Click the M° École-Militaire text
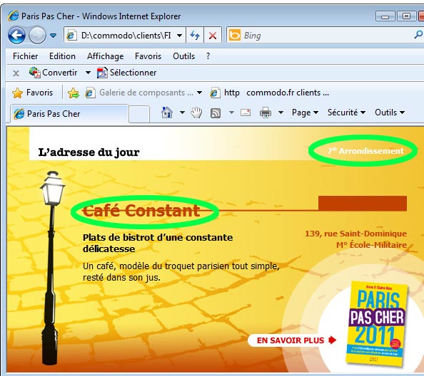Screen dimensions: 424x376 (372, 245)
